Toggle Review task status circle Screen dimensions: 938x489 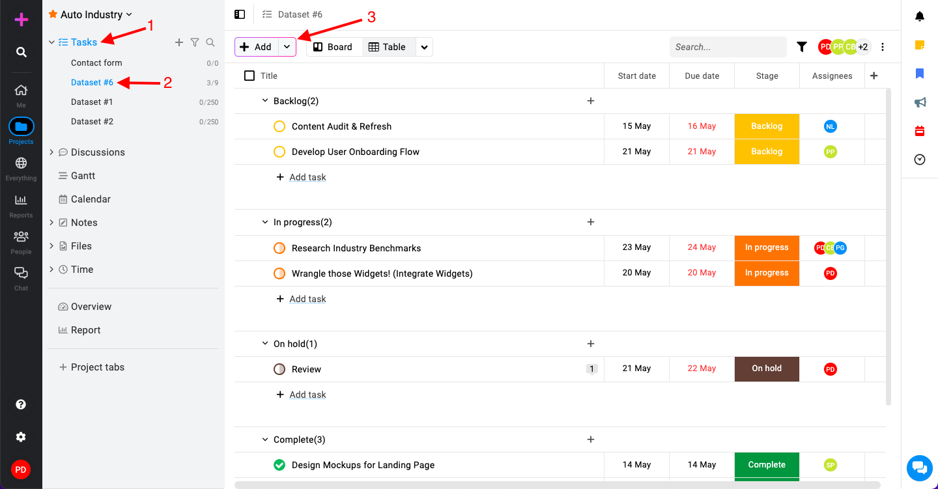click(x=279, y=369)
